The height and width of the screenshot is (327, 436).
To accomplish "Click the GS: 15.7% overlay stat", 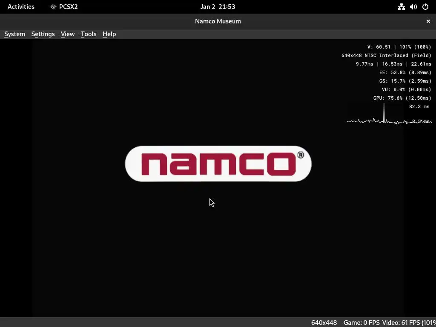I will click(405, 81).
